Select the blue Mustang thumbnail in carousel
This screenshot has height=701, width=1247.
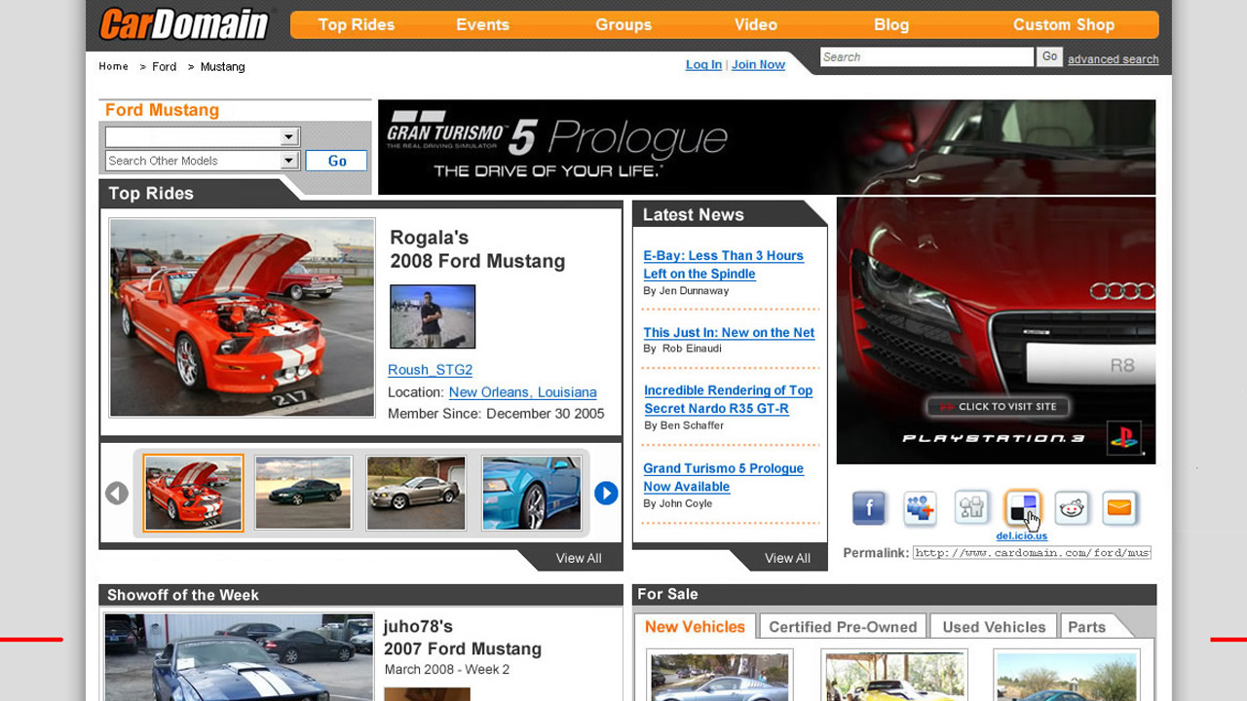coord(531,494)
